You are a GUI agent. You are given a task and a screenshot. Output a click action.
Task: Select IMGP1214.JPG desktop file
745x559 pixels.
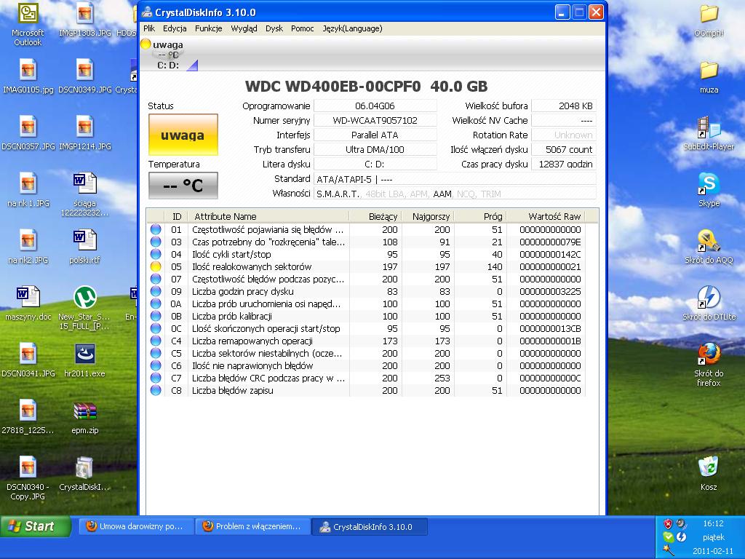click(x=84, y=133)
